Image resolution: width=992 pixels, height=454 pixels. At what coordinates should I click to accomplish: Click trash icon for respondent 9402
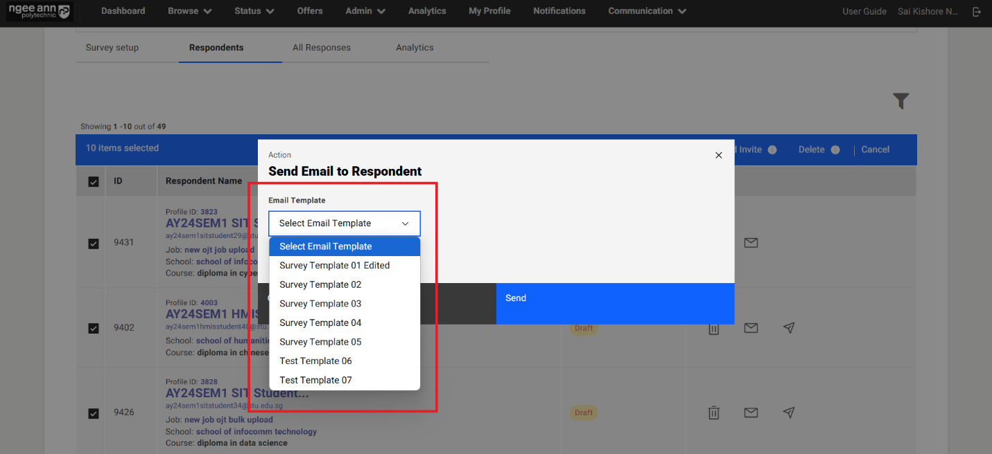point(713,328)
